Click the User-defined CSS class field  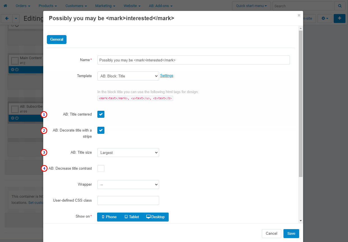click(128, 200)
